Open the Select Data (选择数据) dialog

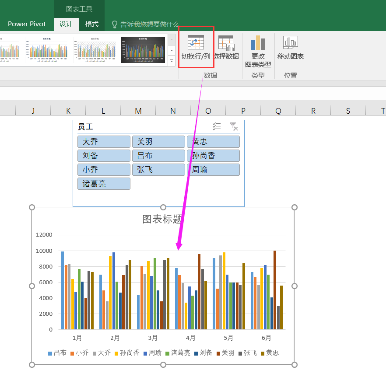(x=226, y=43)
